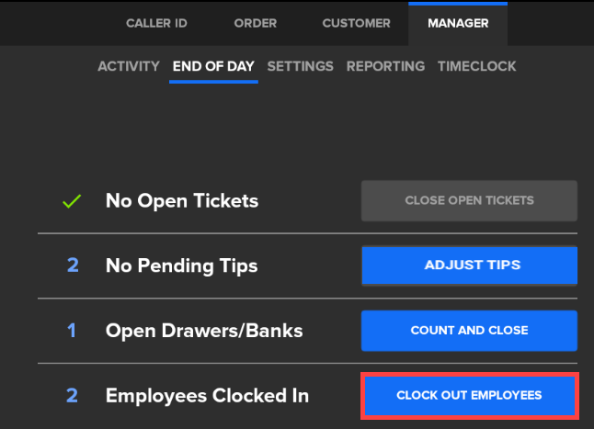
Task: Click the Close Open Tickets button
Action: point(469,200)
